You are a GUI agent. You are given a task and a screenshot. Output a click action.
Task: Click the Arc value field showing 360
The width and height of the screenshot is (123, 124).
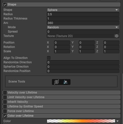(x=83, y=23)
